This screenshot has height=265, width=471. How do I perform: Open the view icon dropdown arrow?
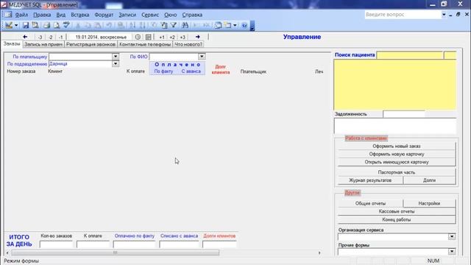16,25
